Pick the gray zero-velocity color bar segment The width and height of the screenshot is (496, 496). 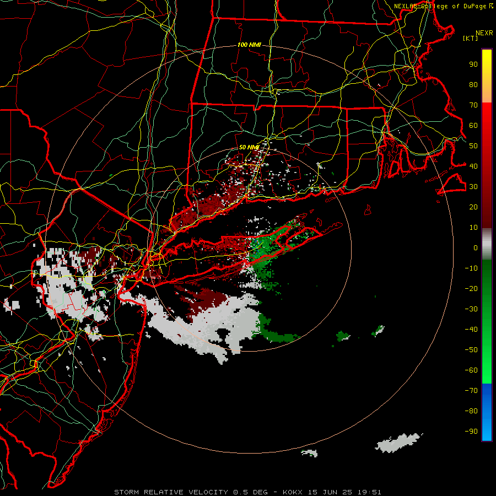tap(487, 244)
